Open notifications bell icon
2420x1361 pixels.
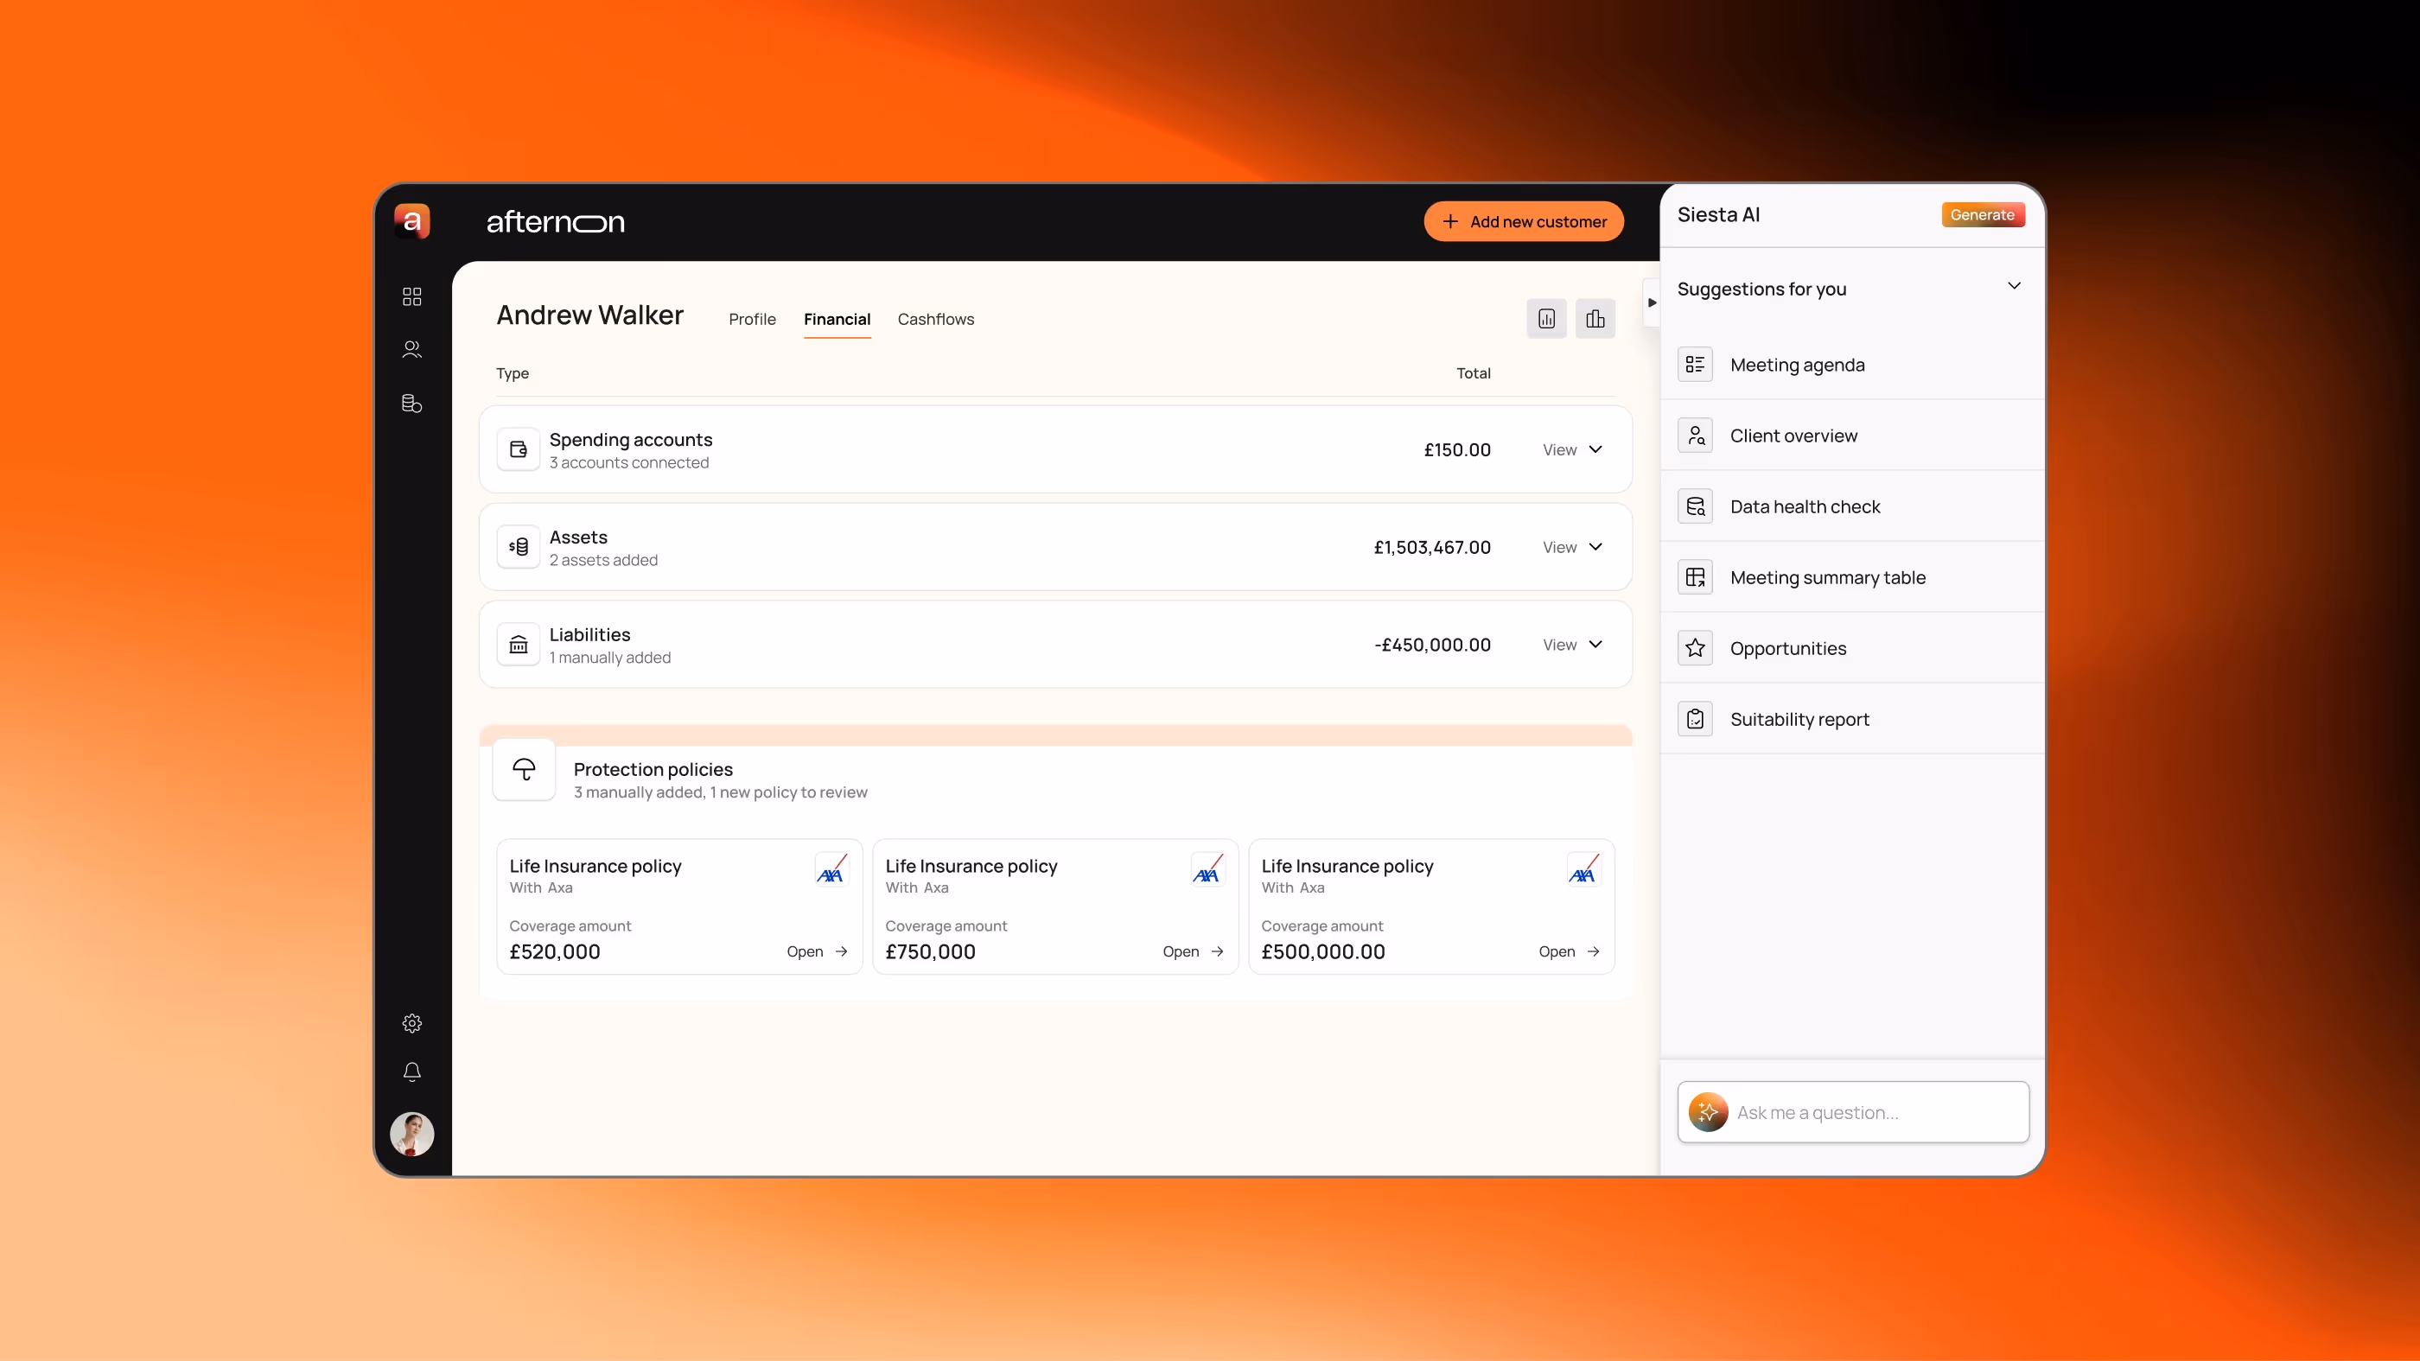(411, 1072)
